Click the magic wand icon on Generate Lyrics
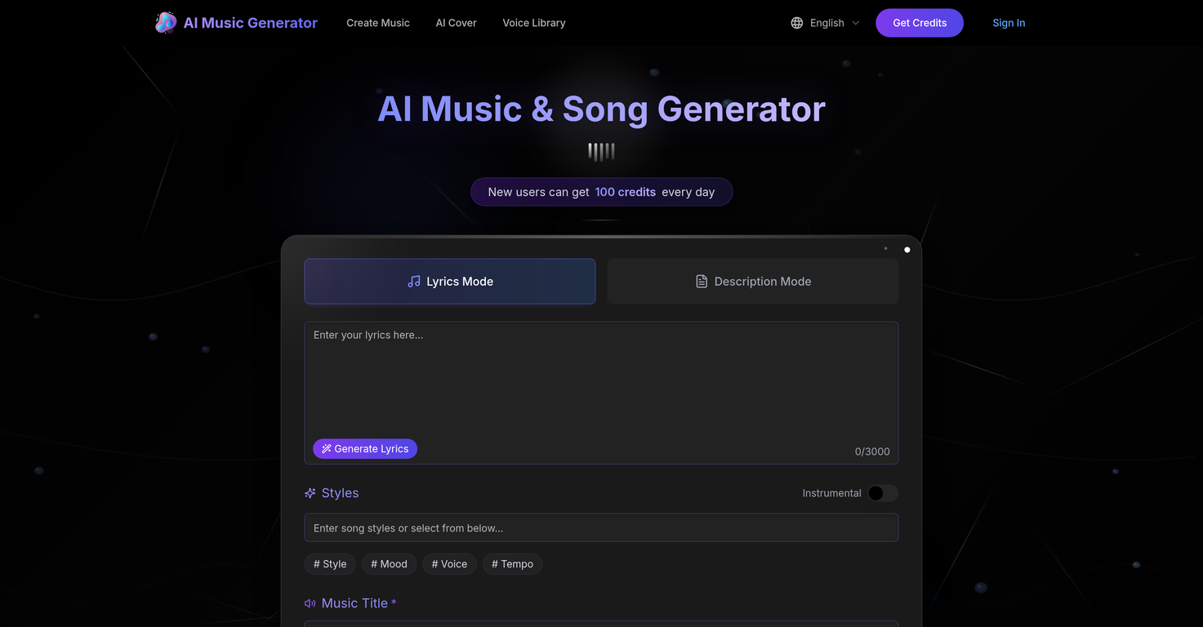1203x627 pixels. click(x=326, y=448)
